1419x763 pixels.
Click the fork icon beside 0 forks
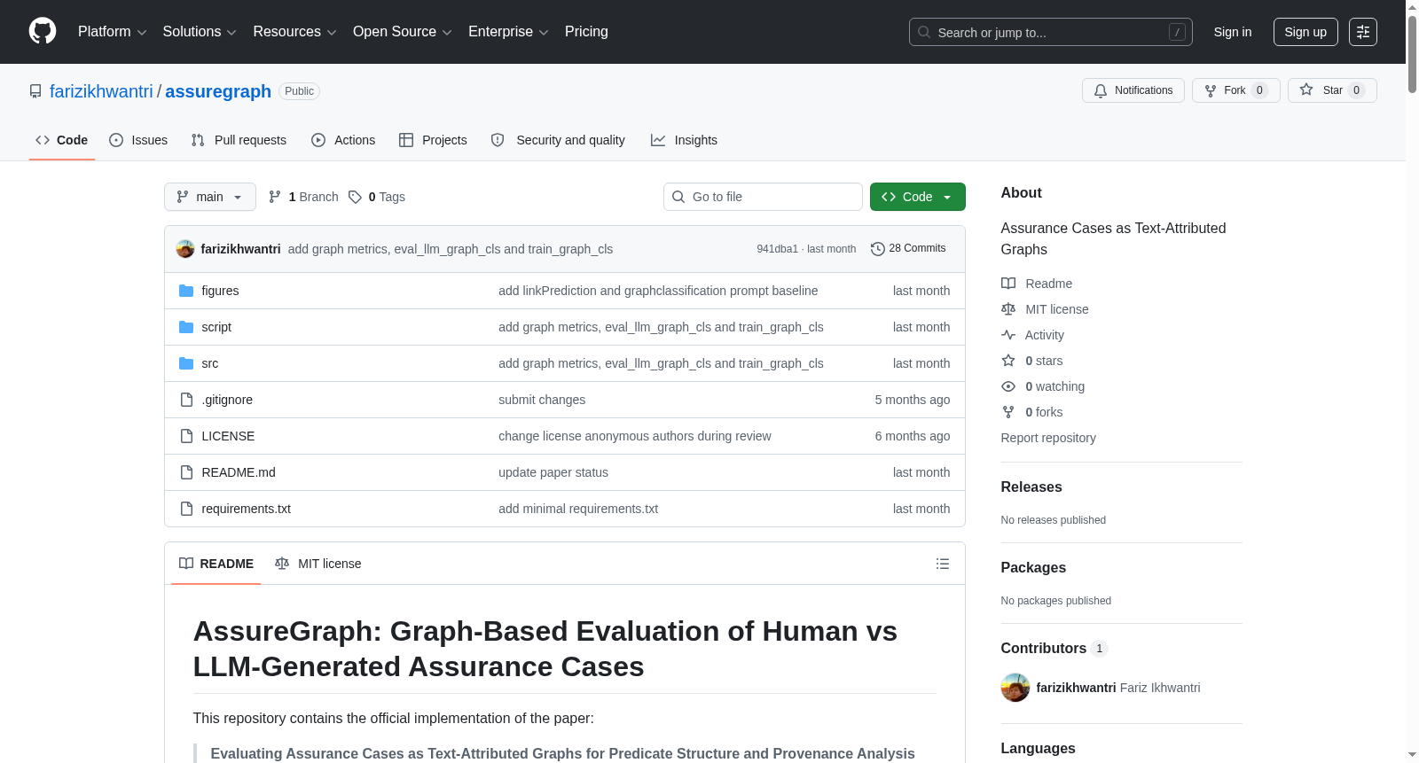[x=1008, y=412]
